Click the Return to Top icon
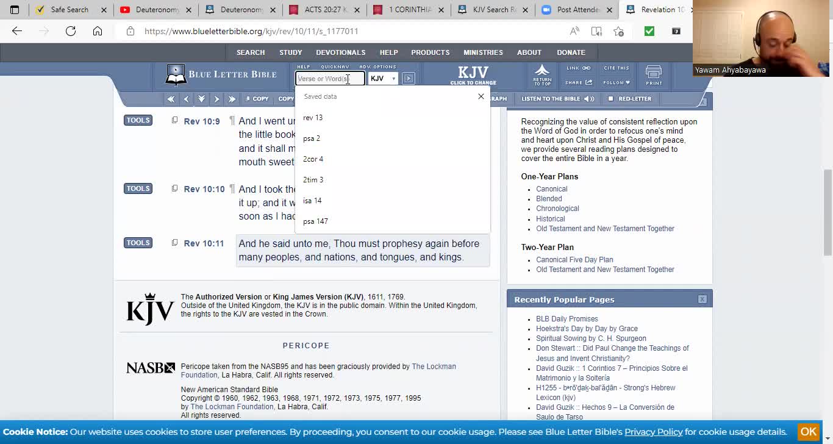Viewport: 833px width, 444px height. 542,76
